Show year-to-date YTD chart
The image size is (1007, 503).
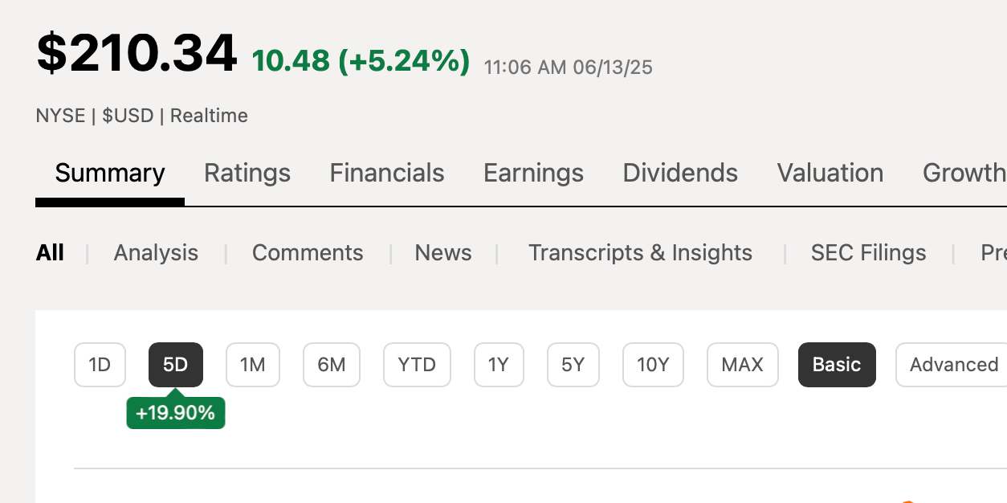click(x=417, y=365)
